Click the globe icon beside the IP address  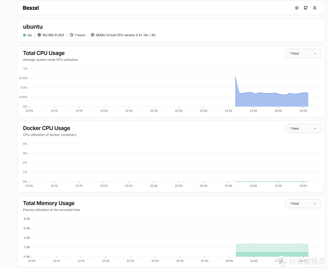(39, 35)
